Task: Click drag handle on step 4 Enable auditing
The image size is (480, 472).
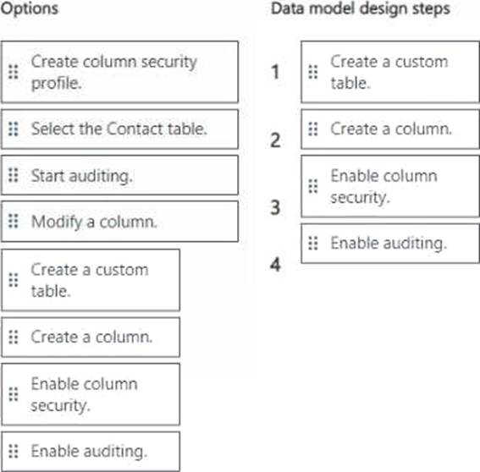Action: click(313, 244)
